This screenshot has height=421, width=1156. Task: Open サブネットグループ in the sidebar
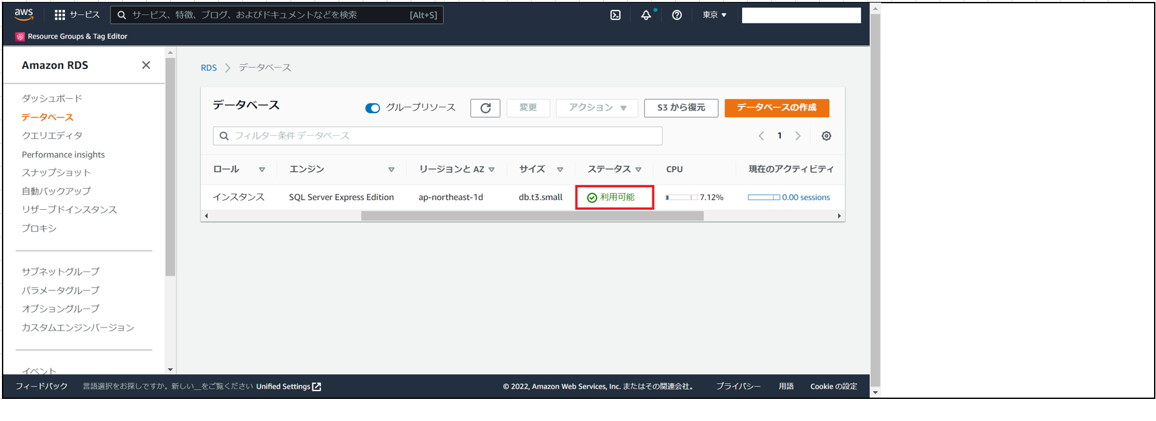(x=60, y=272)
